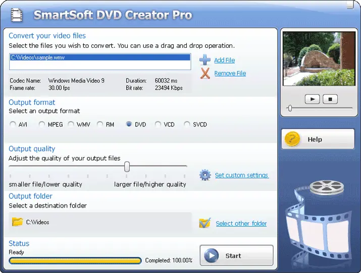Open the Add File link
361x273 pixels.
coord(224,60)
